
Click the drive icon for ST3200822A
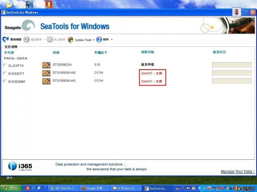[47, 65]
